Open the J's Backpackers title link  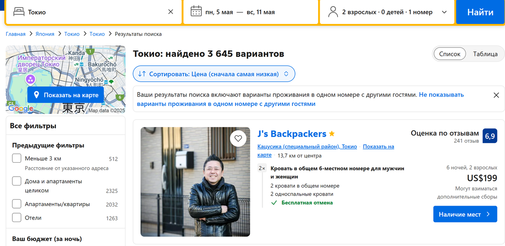pos(292,134)
